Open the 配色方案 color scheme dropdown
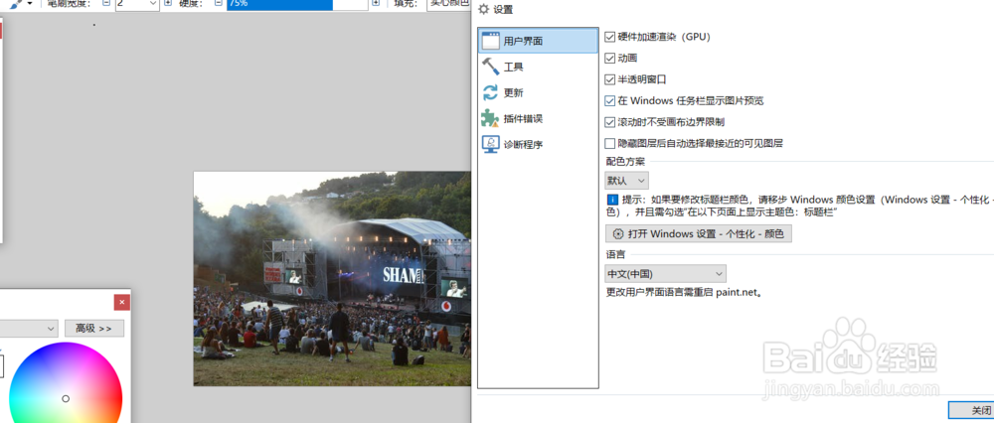Image resolution: width=994 pixels, height=423 pixels. tap(627, 181)
